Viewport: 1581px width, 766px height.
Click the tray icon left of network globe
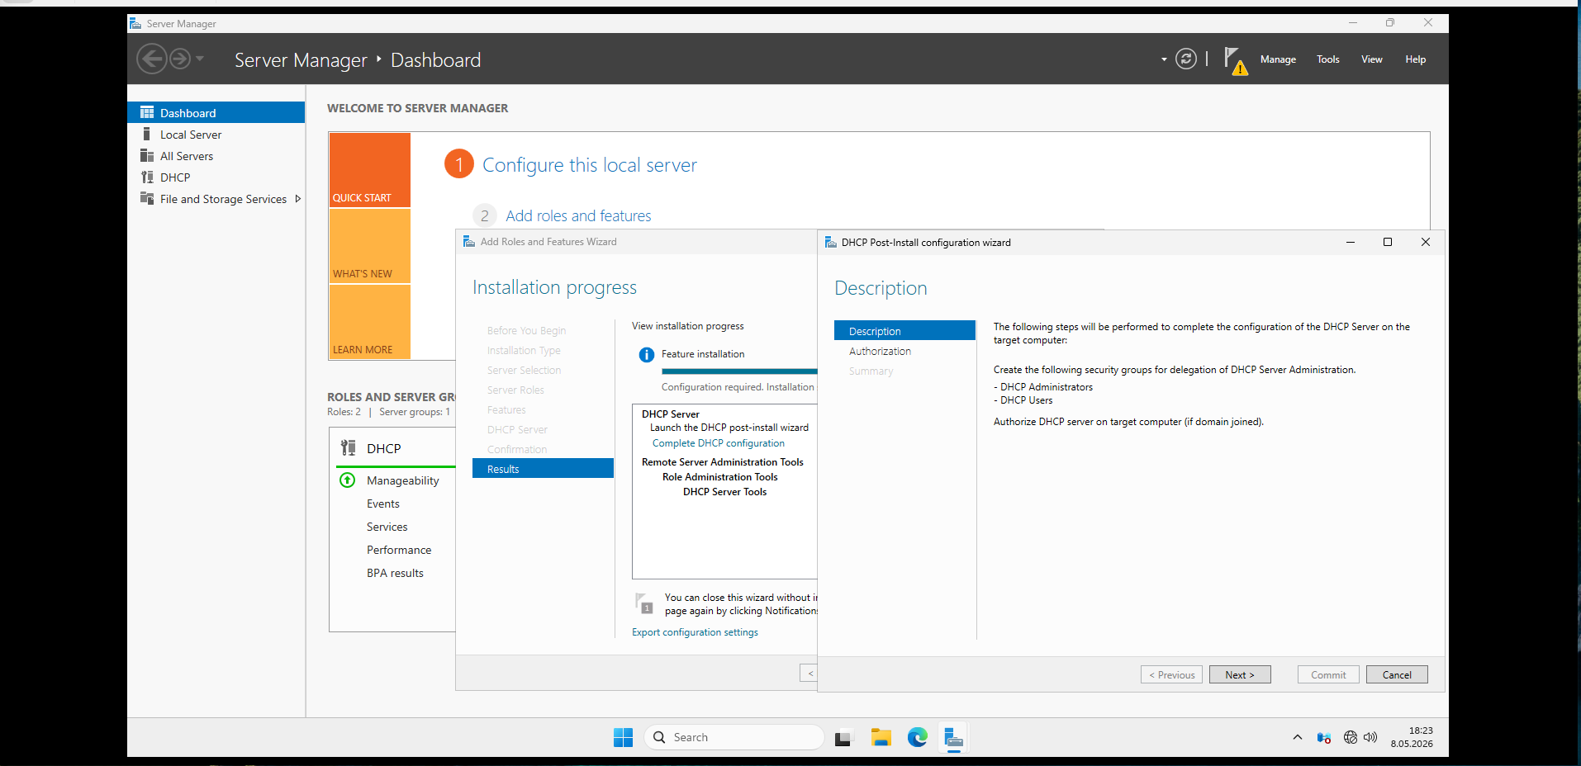pyautogui.click(x=1324, y=737)
